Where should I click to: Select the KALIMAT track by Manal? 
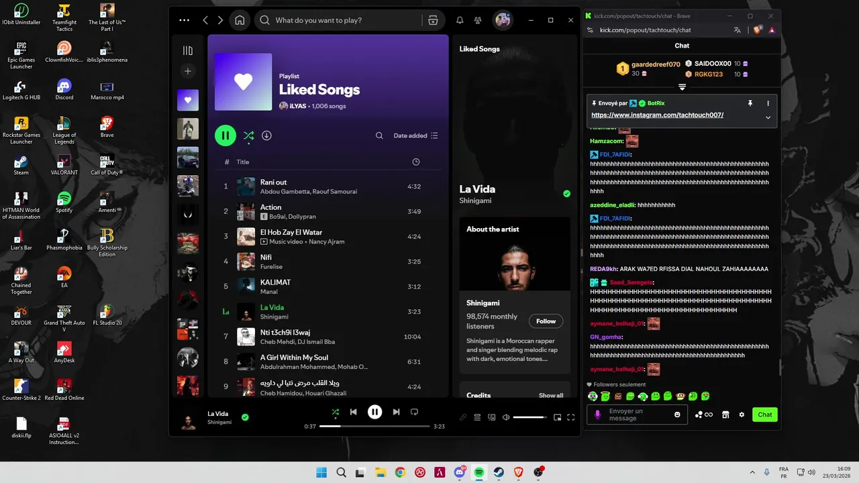point(327,286)
